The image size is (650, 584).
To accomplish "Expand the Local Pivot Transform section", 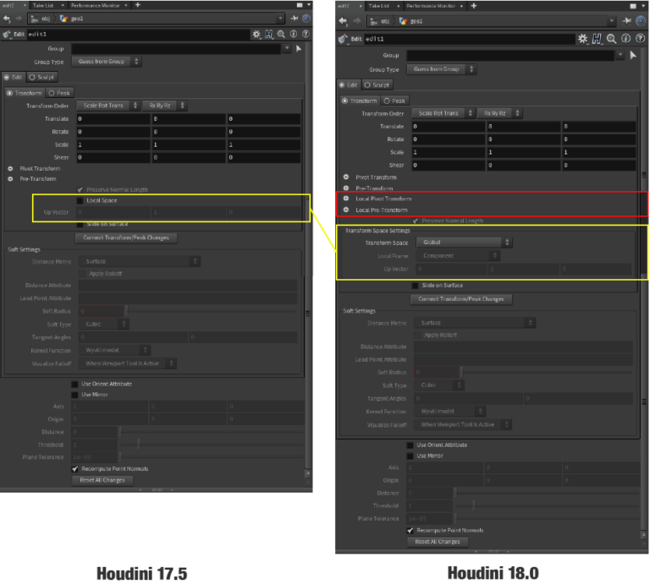I will click(x=346, y=199).
